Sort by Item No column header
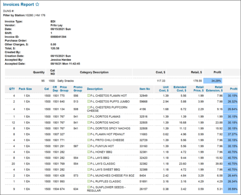Viewport: 241px width, 195px height. [145, 89]
